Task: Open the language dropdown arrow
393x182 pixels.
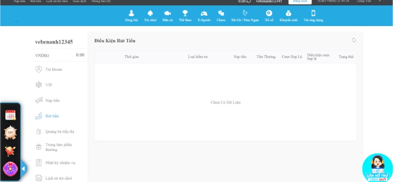Action: point(379,1)
